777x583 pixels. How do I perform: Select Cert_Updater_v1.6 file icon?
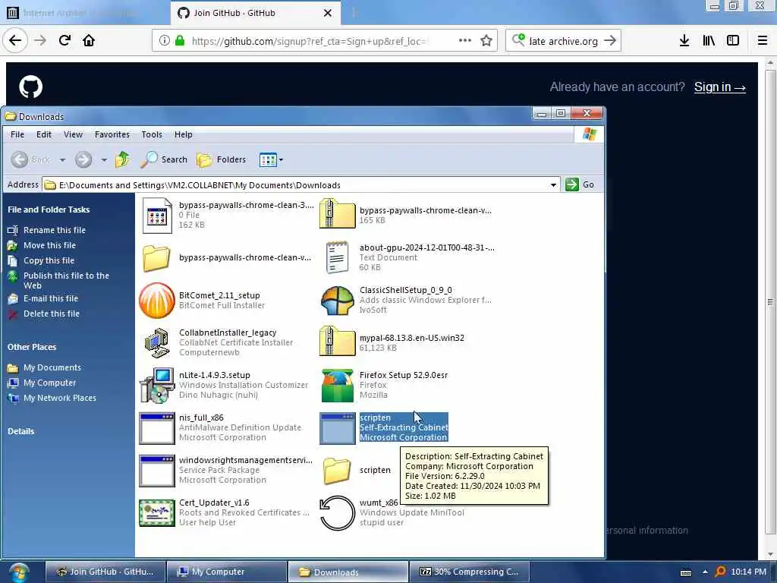click(157, 512)
